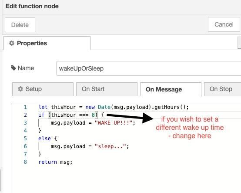Image resolution: width=241 pixels, height=193 pixels.
Task: Click the else keyword in the editor
Action: (x=44, y=139)
